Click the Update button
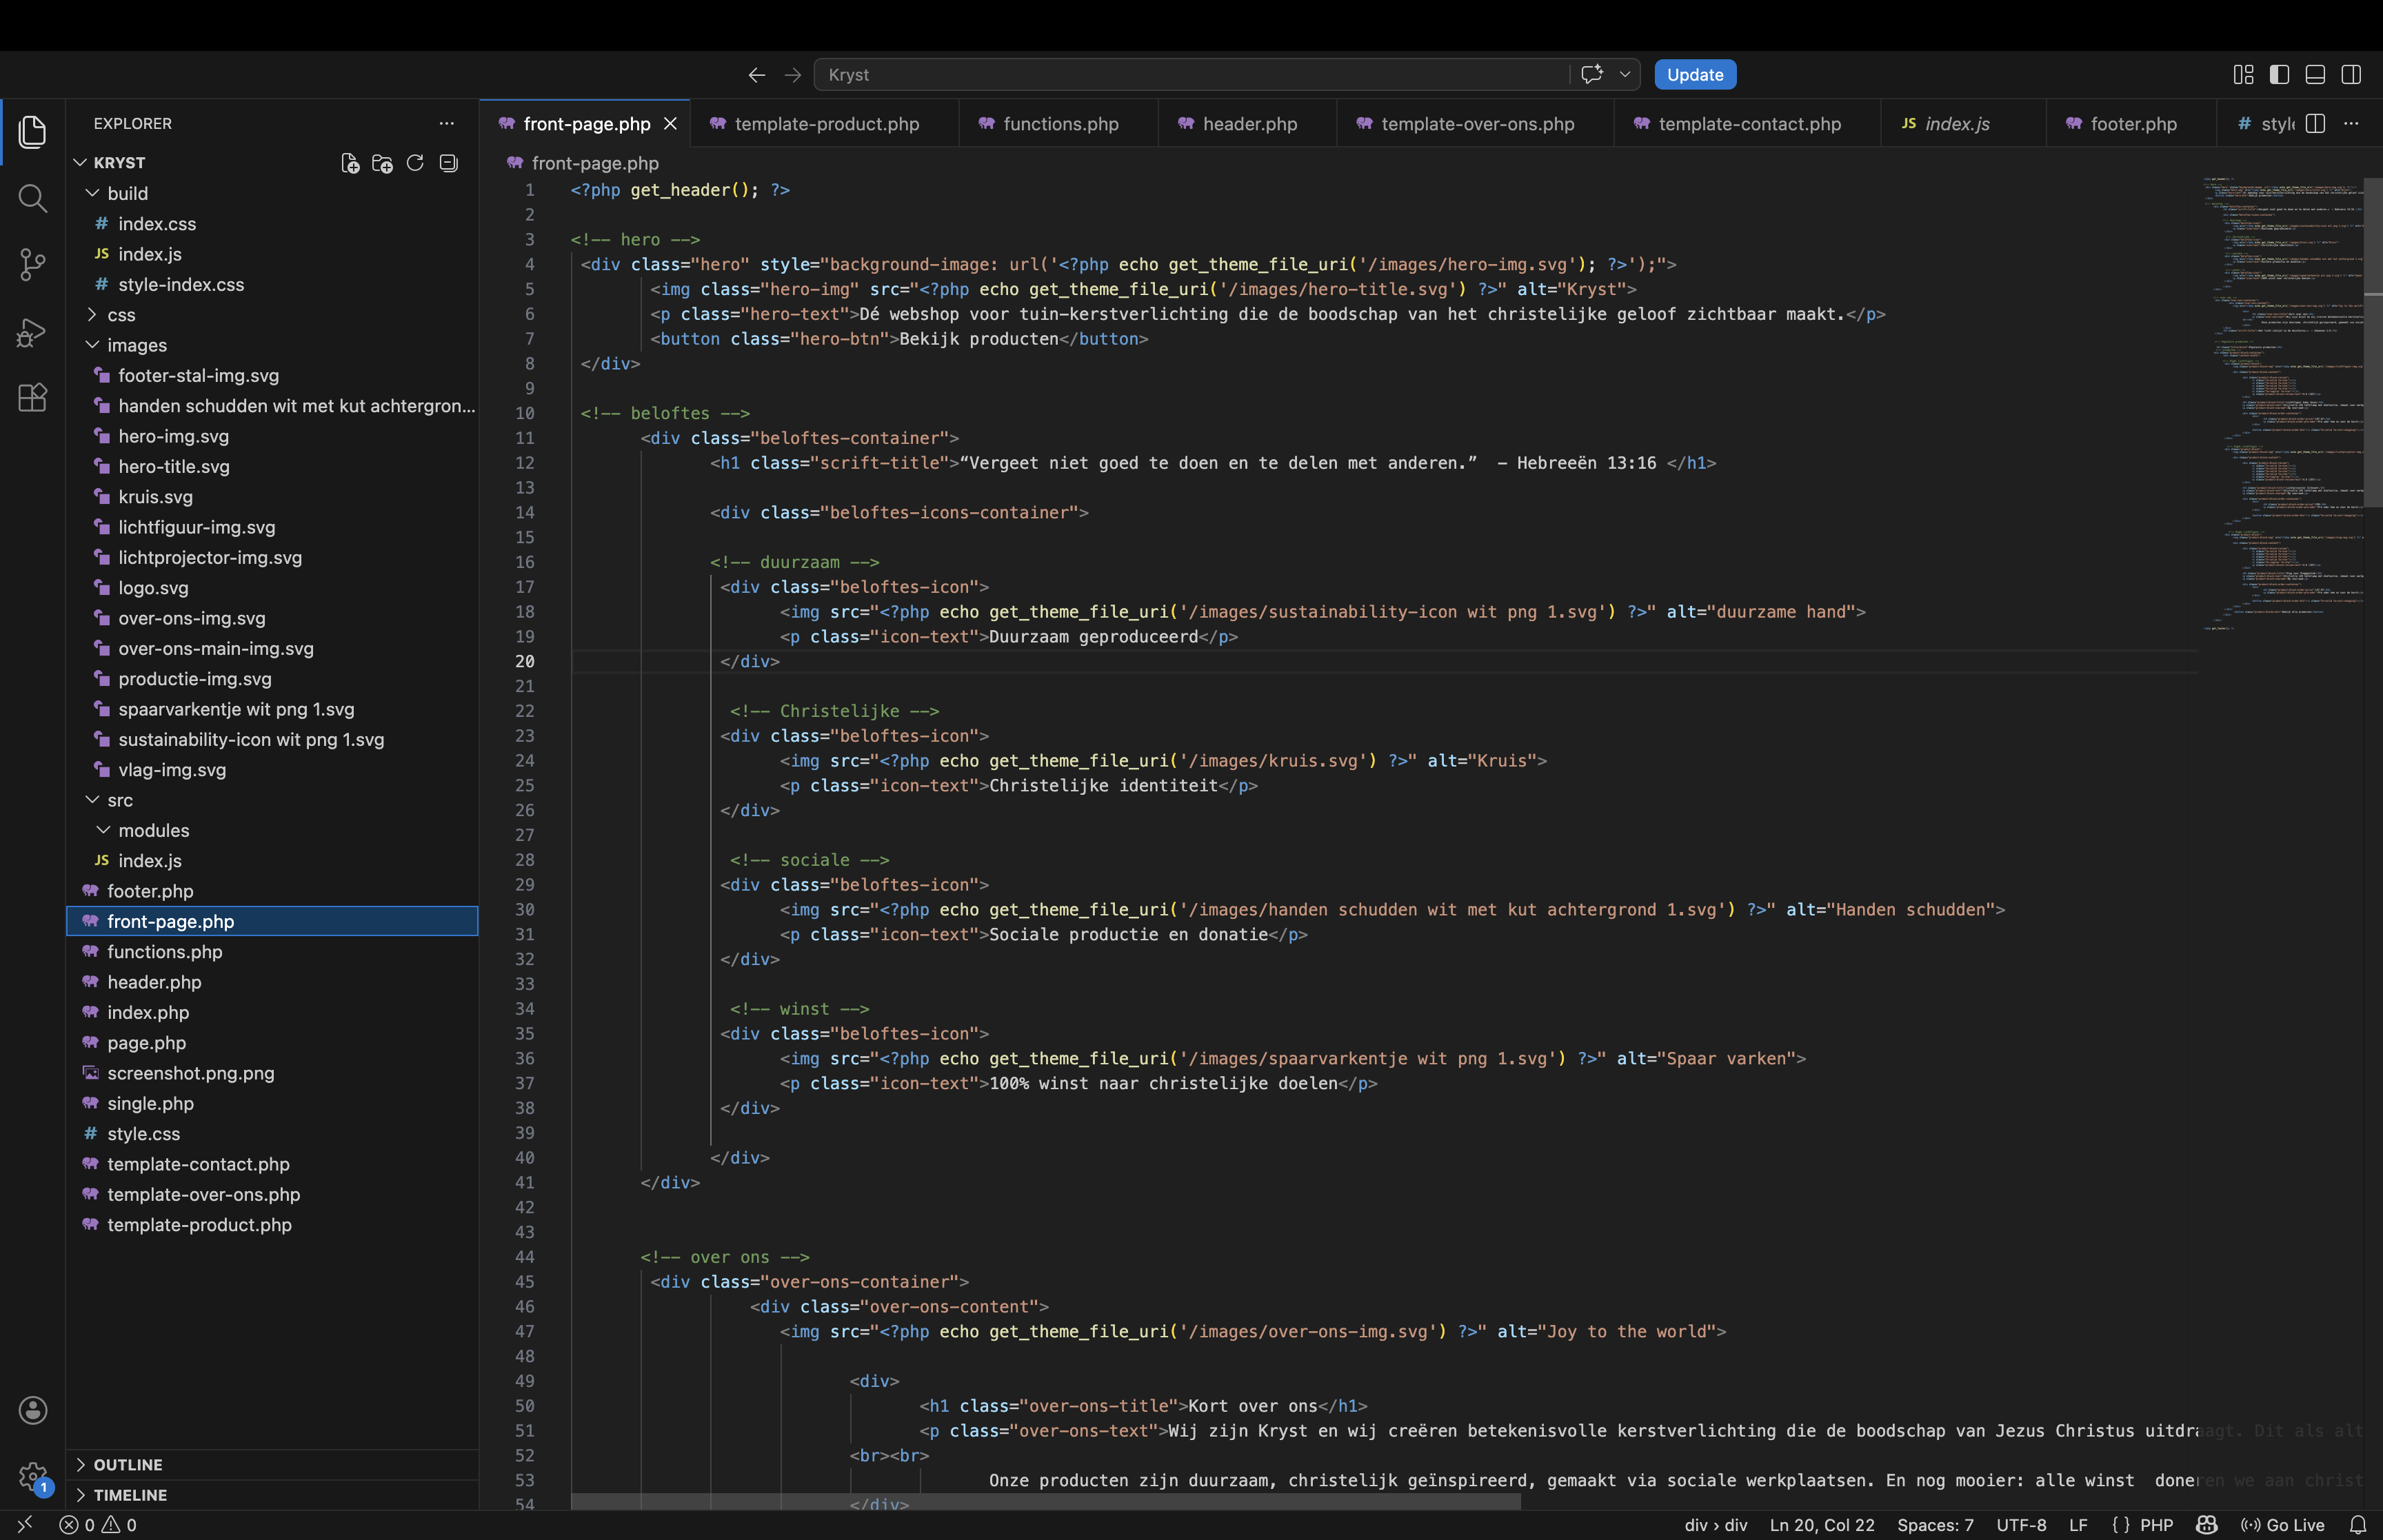2383x1540 pixels. tap(1695, 74)
